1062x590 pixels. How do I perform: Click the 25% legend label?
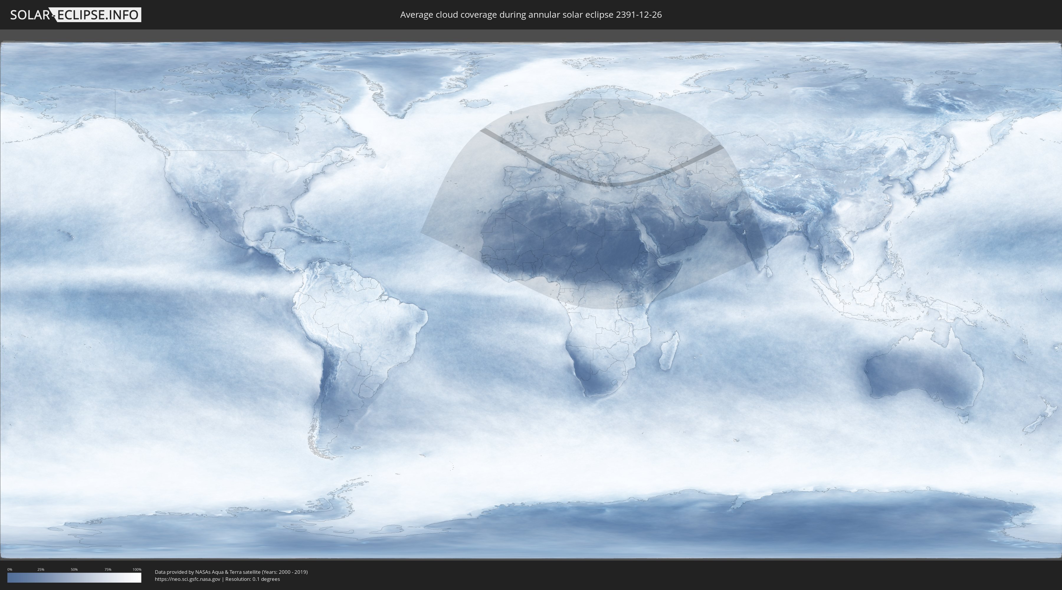click(41, 569)
